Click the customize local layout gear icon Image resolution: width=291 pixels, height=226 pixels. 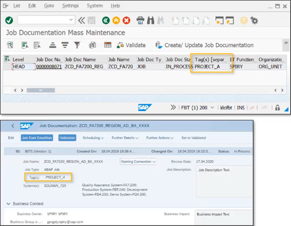(x=254, y=21)
